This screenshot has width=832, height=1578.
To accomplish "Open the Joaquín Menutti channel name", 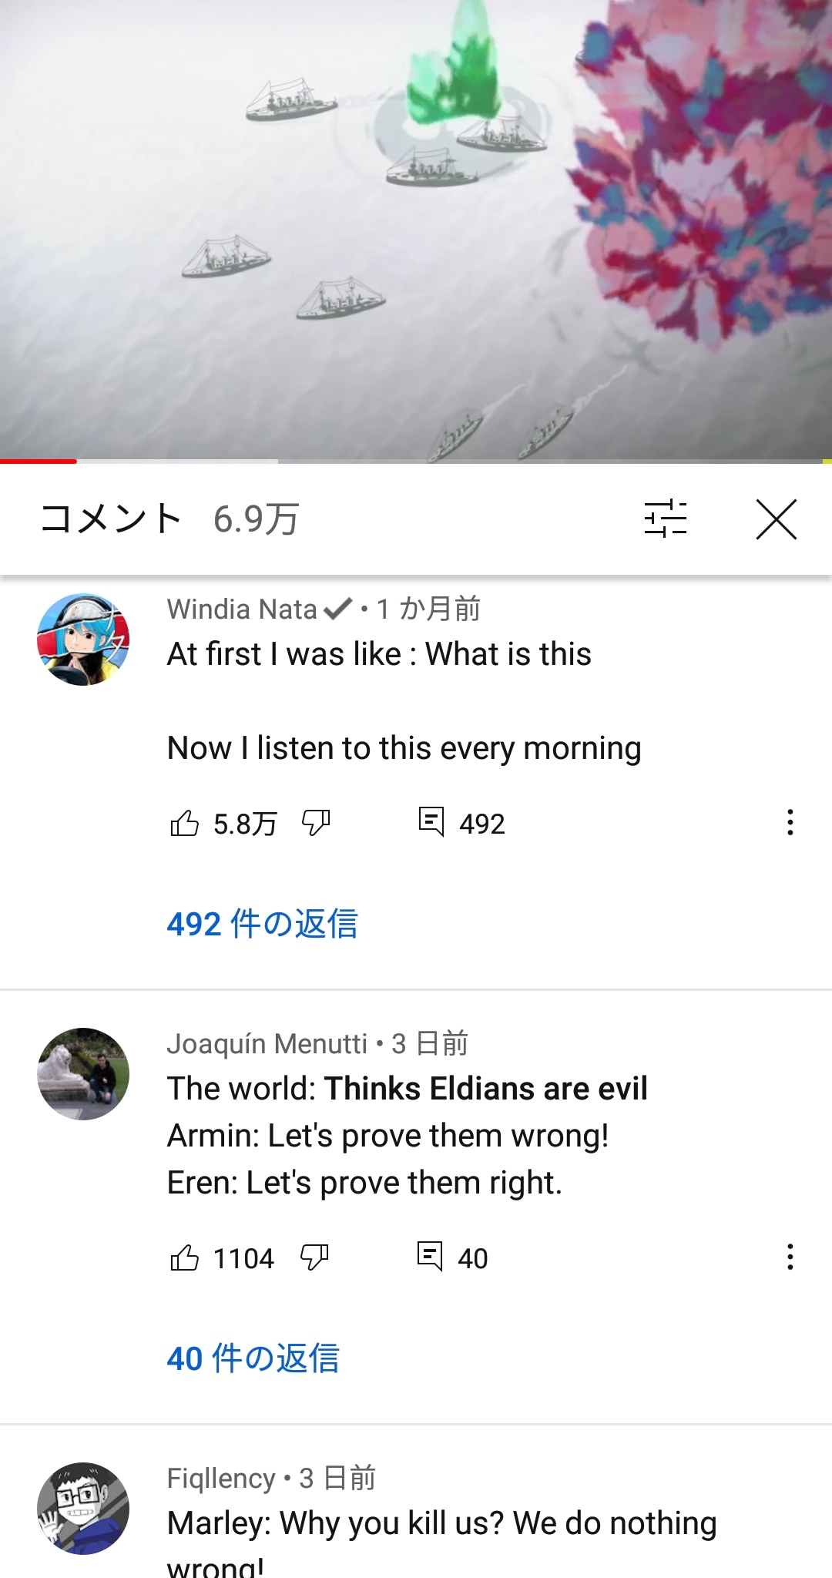I will tap(267, 1043).
